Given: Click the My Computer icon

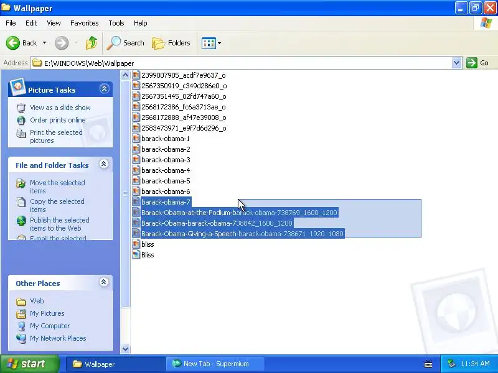Looking at the screenshot, I should 21,326.
